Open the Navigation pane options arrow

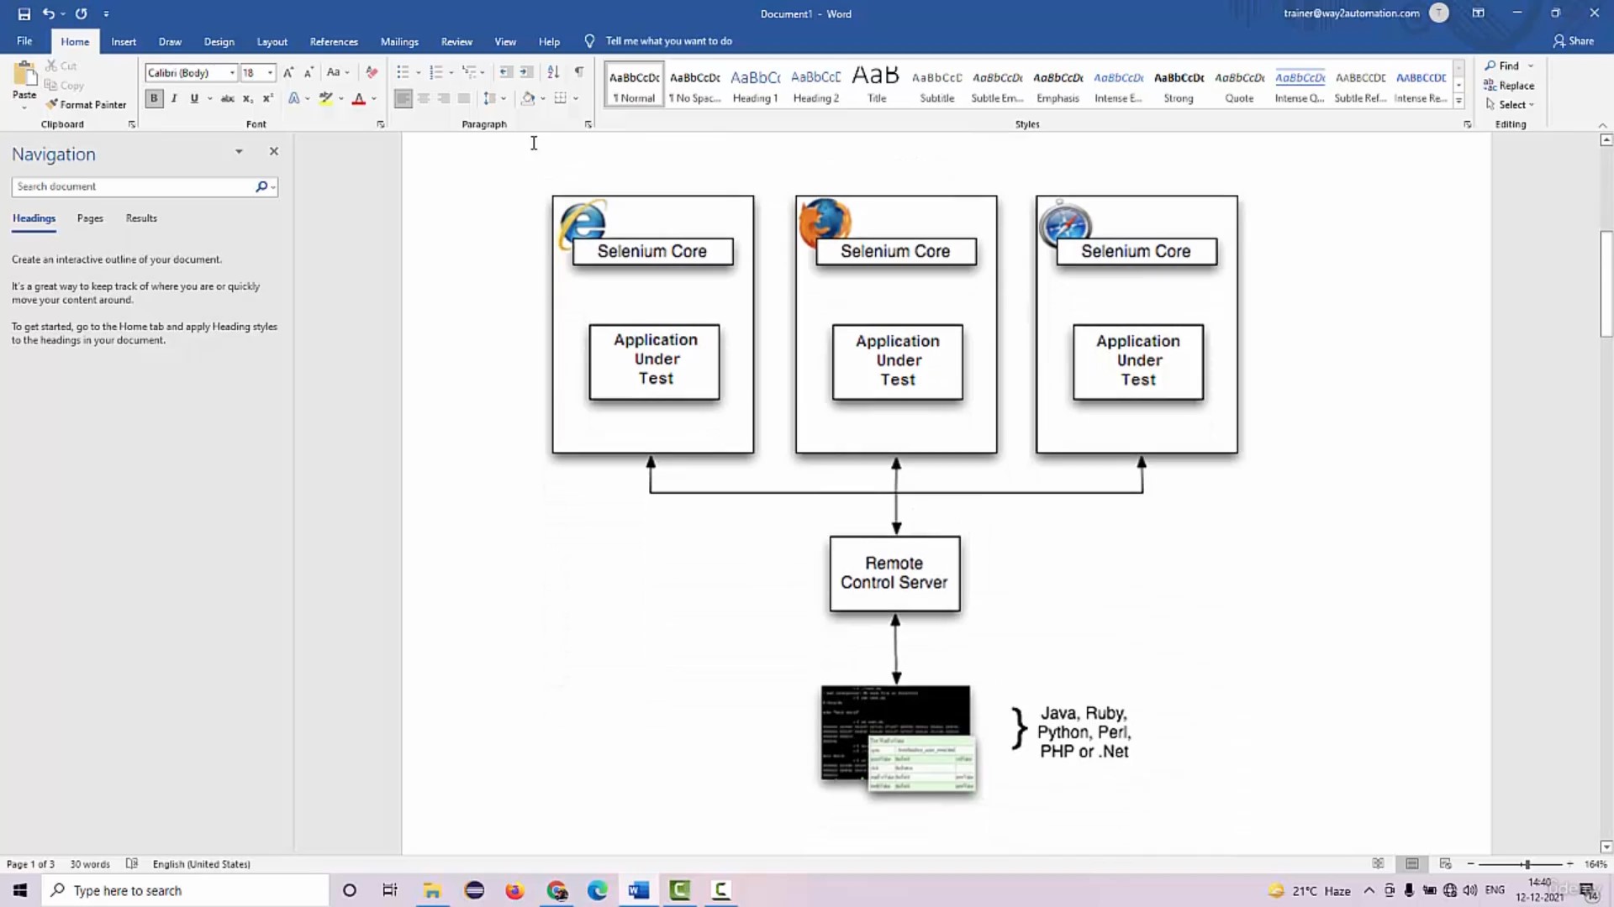click(x=239, y=151)
